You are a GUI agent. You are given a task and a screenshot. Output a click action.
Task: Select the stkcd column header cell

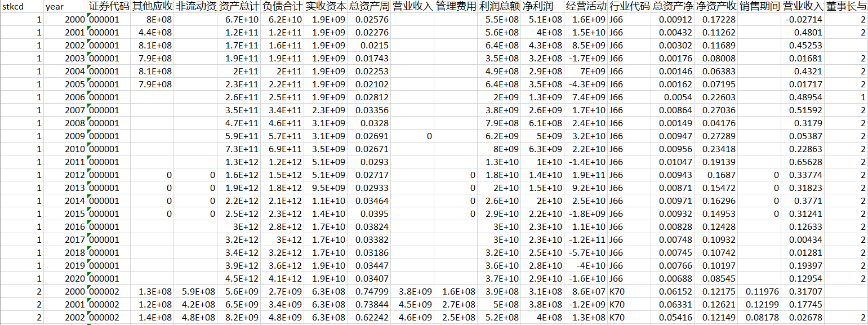pyautogui.click(x=22, y=7)
